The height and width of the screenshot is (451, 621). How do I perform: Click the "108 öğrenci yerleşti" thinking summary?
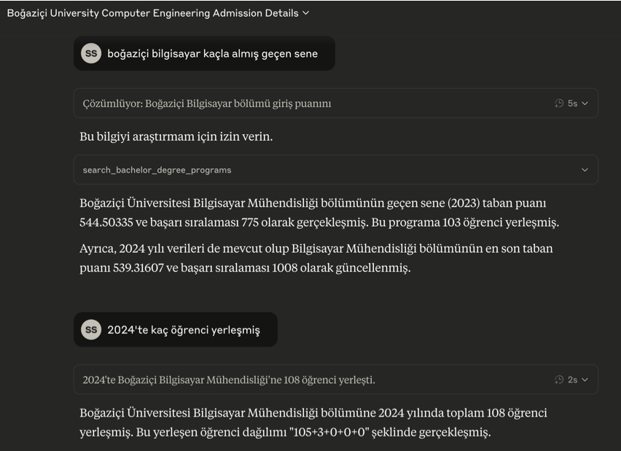229,380
